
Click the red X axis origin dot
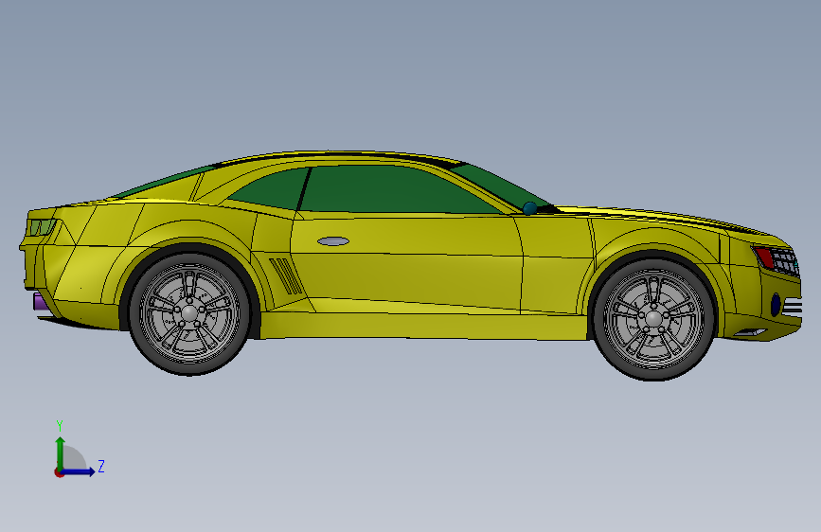click(x=59, y=472)
